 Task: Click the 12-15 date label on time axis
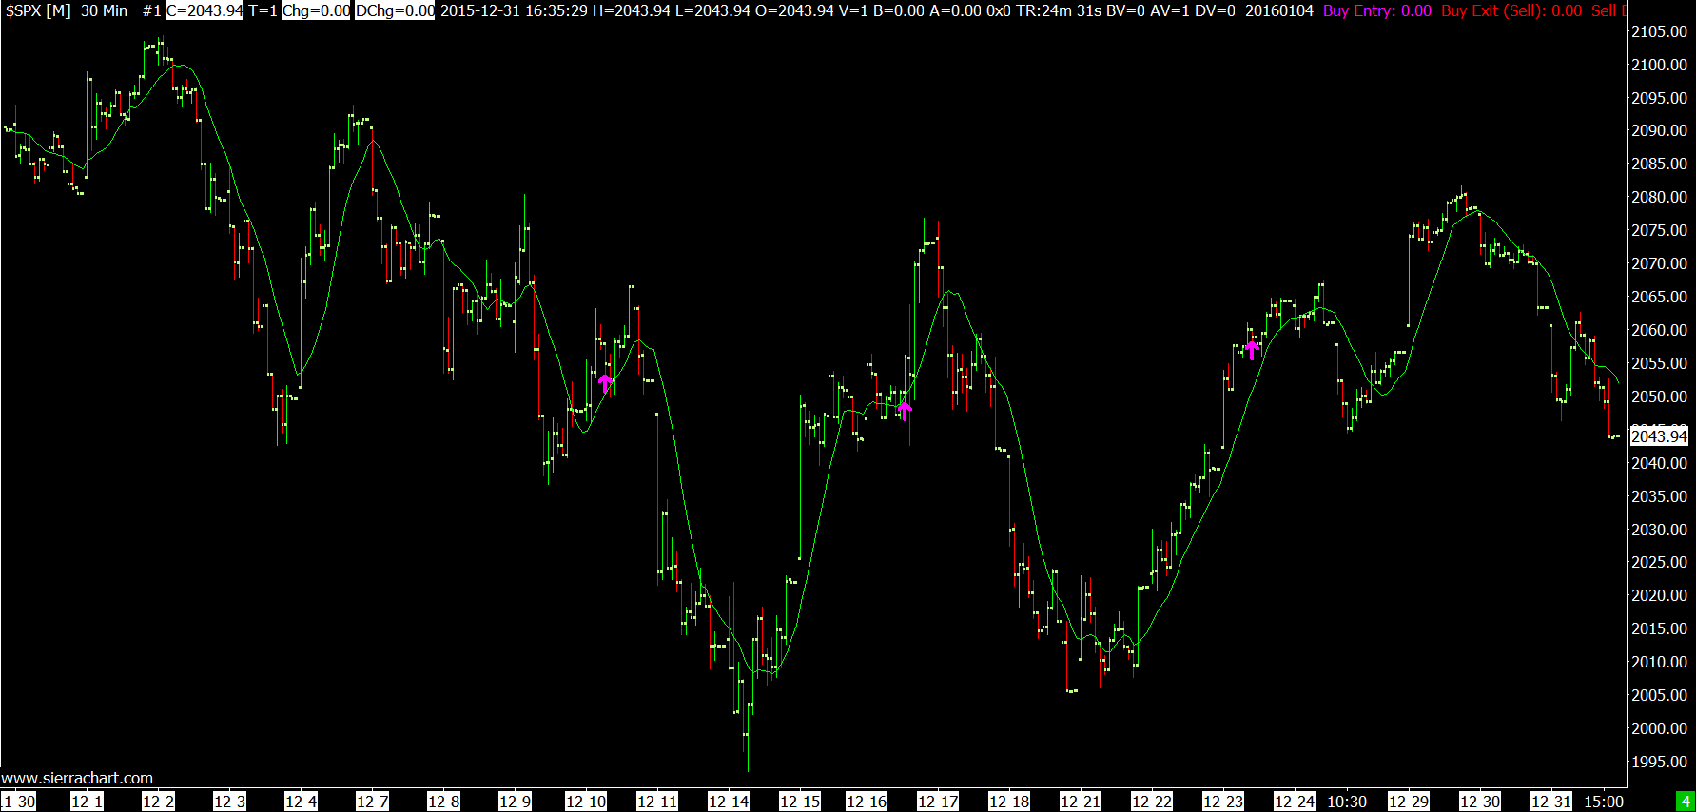pyautogui.click(x=800, y=802)
